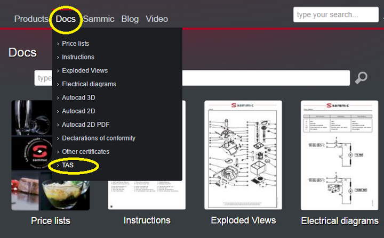The width and height of the screenshot is (384, 238).
Task: Open the Docs menu in navigation bar
Action: click(x=66, y=19)
